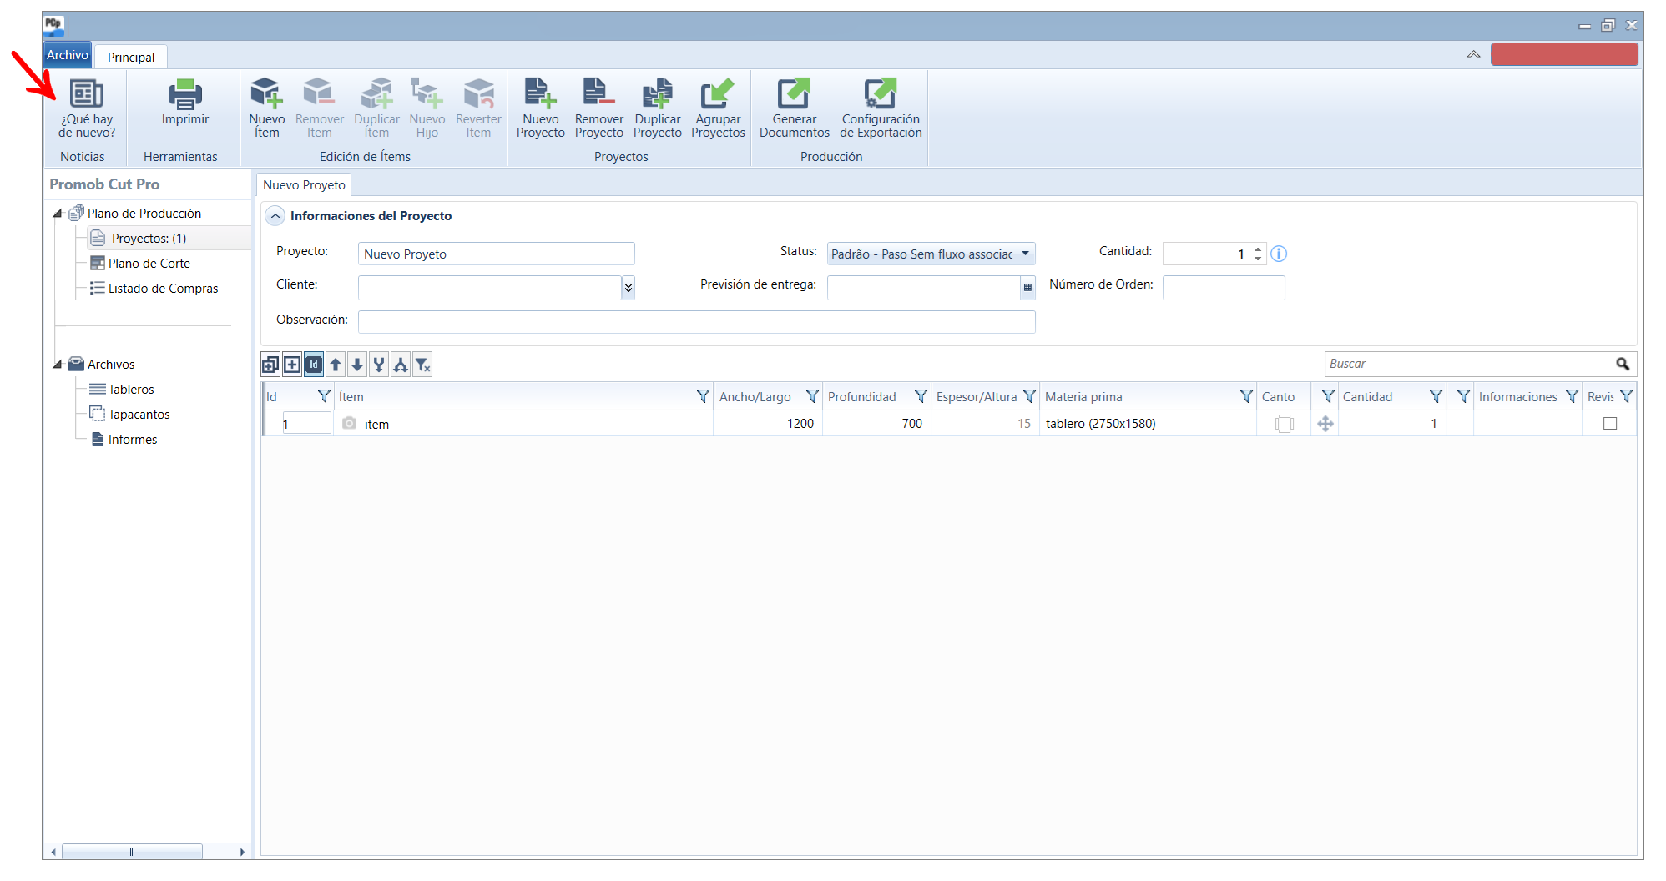Select Plano de Corte in the tree
The image size is (1666, 881).
pos(149,264)
